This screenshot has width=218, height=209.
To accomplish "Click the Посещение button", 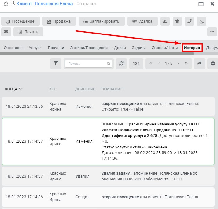I will [21, 21].
